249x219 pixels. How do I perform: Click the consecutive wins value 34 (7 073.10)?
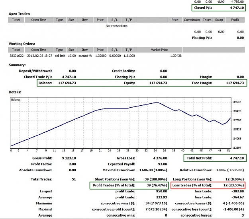[x=156, y=203]
